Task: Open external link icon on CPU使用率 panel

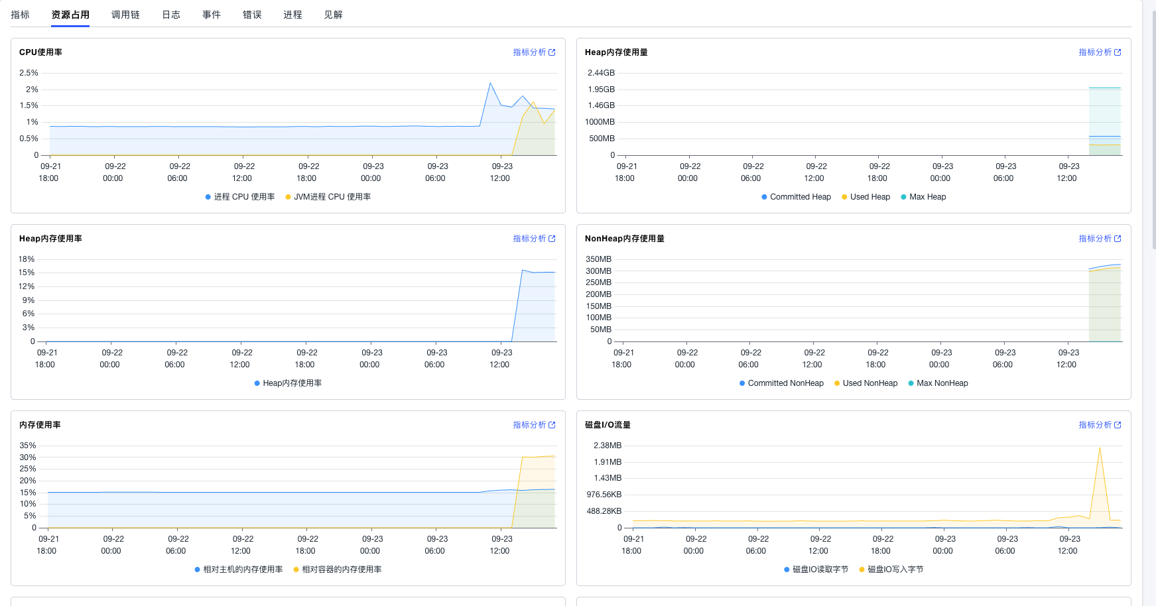Action: point(552,52)
